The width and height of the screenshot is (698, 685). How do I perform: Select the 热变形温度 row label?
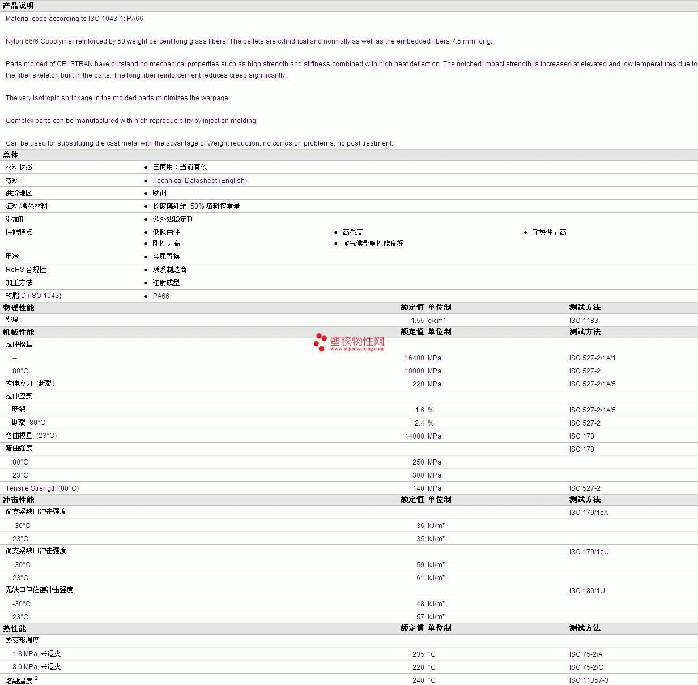click(23, 640)
